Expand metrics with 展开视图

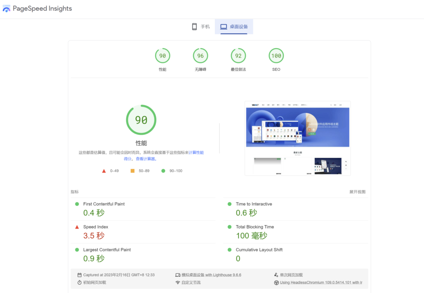pyautogui.click(x=357, y=192)
